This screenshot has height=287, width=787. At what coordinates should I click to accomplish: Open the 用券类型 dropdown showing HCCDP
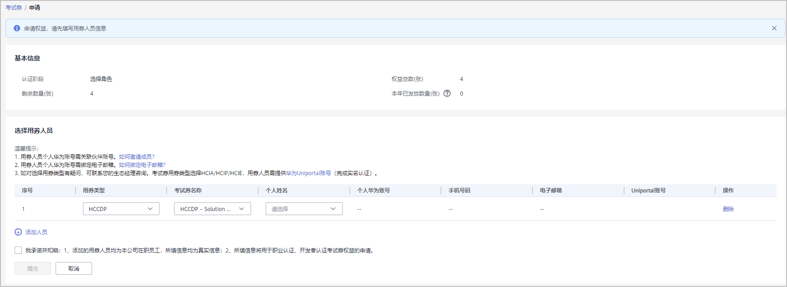pyautogui.click(x=121, y=209)
